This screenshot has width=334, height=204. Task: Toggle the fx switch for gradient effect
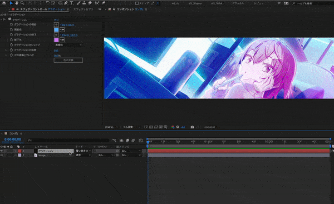pos(4,19)
